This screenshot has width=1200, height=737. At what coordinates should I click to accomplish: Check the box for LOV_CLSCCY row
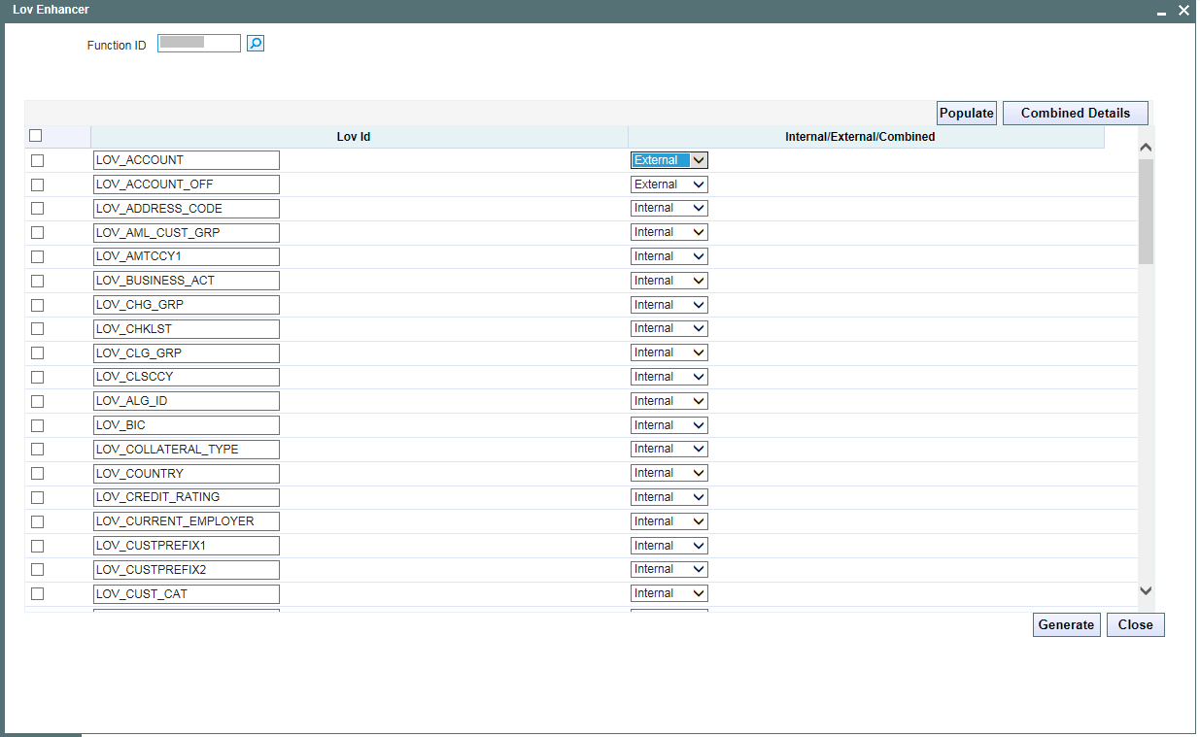(x=38, y=377)
